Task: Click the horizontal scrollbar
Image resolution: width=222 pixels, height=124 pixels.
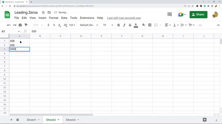Action: point(51,115)
